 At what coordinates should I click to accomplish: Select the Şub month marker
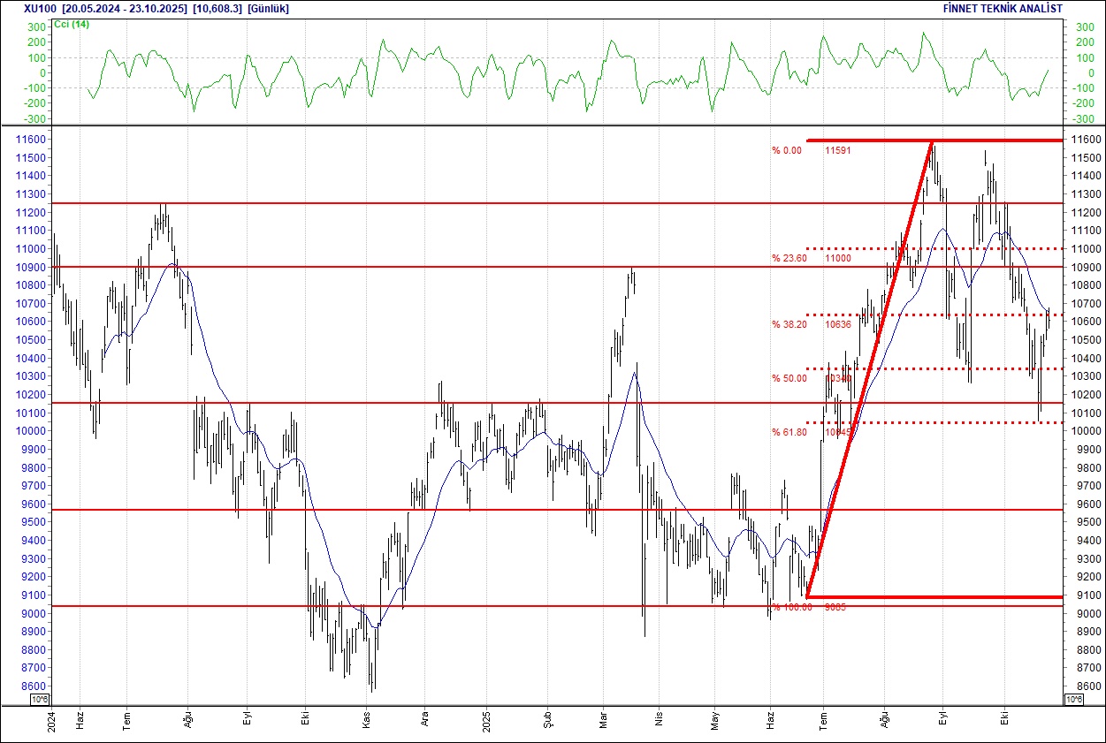(546, 720)
